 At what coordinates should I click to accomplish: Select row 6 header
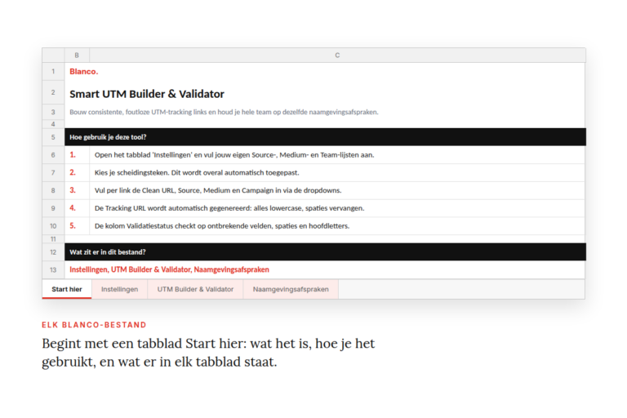(53, 155)
